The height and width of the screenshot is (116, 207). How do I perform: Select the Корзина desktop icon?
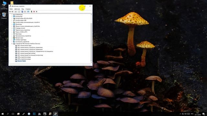pyautogui.click(x=4, y=15)
